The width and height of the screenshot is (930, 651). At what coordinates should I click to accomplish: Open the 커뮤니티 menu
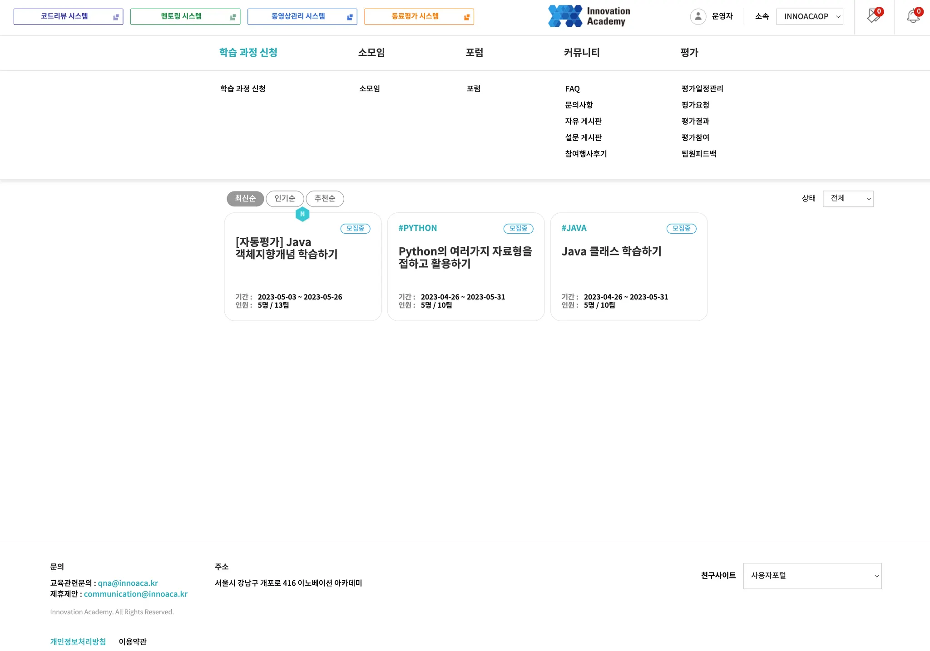pos(582,53)
